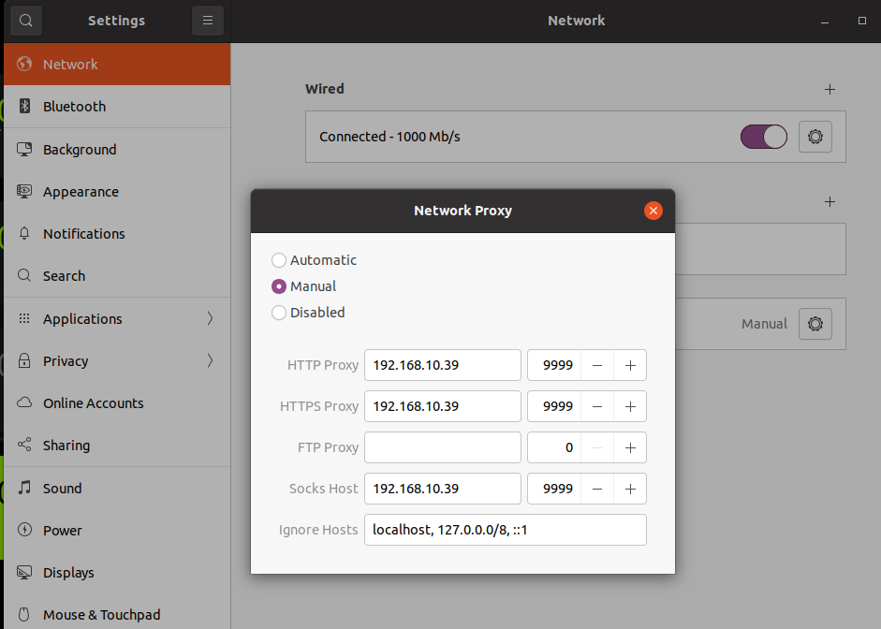Open Sound settings panel
Viewport: 881px width, 629px height.
(117, 488)
